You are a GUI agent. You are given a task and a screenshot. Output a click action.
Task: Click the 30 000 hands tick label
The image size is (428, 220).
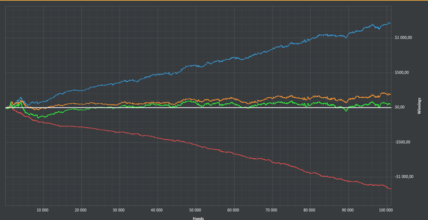119,210
